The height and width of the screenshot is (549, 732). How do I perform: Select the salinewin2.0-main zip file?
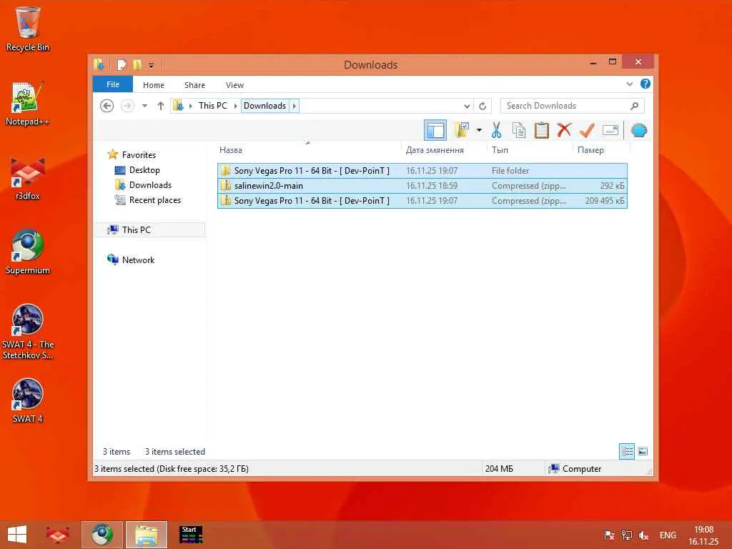tap(422, 185)
